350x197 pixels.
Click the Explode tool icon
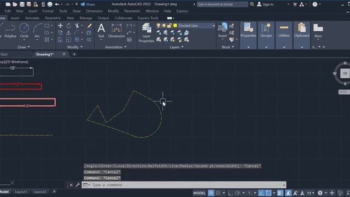[x=89, y=33]
